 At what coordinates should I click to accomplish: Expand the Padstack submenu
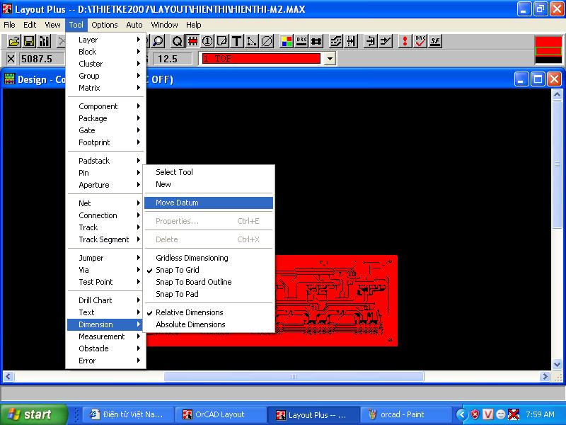106,161
